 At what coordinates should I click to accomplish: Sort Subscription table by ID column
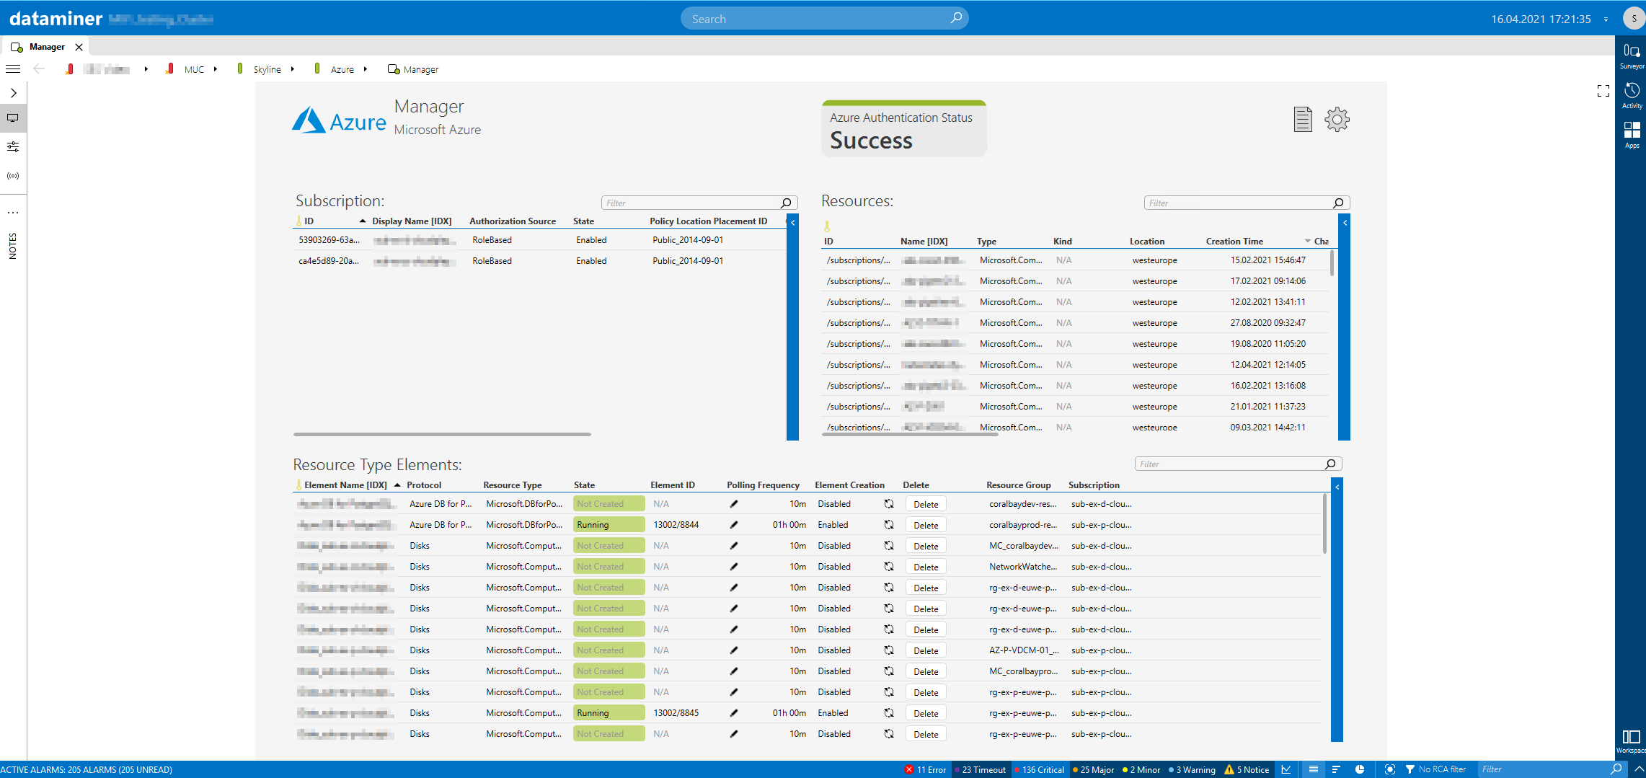[309, 221]
